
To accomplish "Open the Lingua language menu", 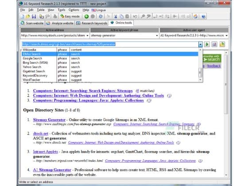I will (98, 10).
